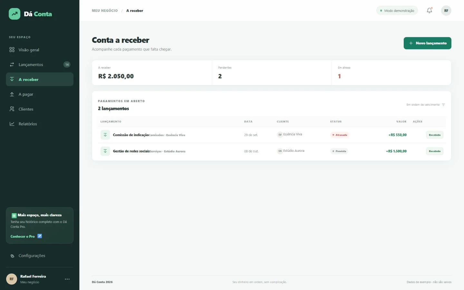The height and width of the screenshot is (290, 464).
Task: Mark Comissão de indicação as Recebido
Action: (x=435, y=135)
